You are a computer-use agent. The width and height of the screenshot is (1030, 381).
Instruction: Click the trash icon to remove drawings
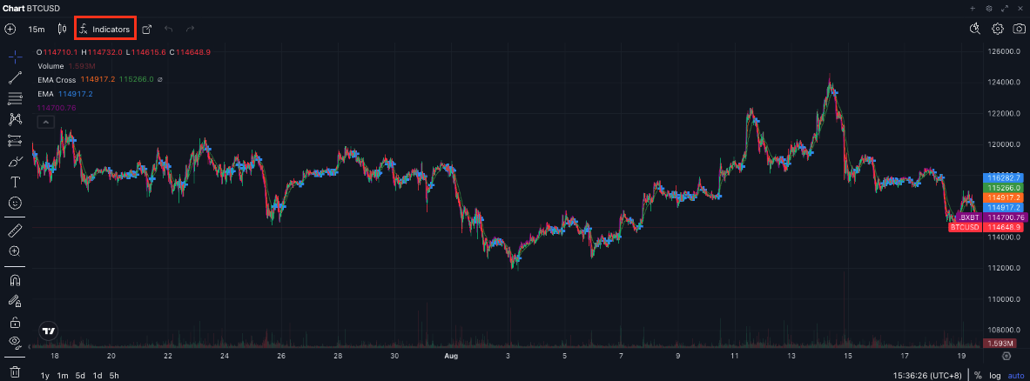[x=15, y=371]
